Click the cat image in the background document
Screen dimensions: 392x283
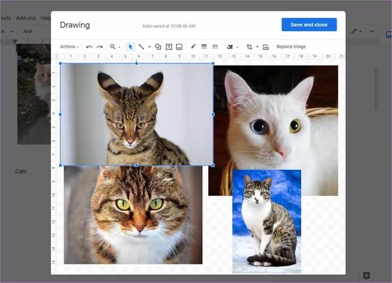(x=34, y=94)
